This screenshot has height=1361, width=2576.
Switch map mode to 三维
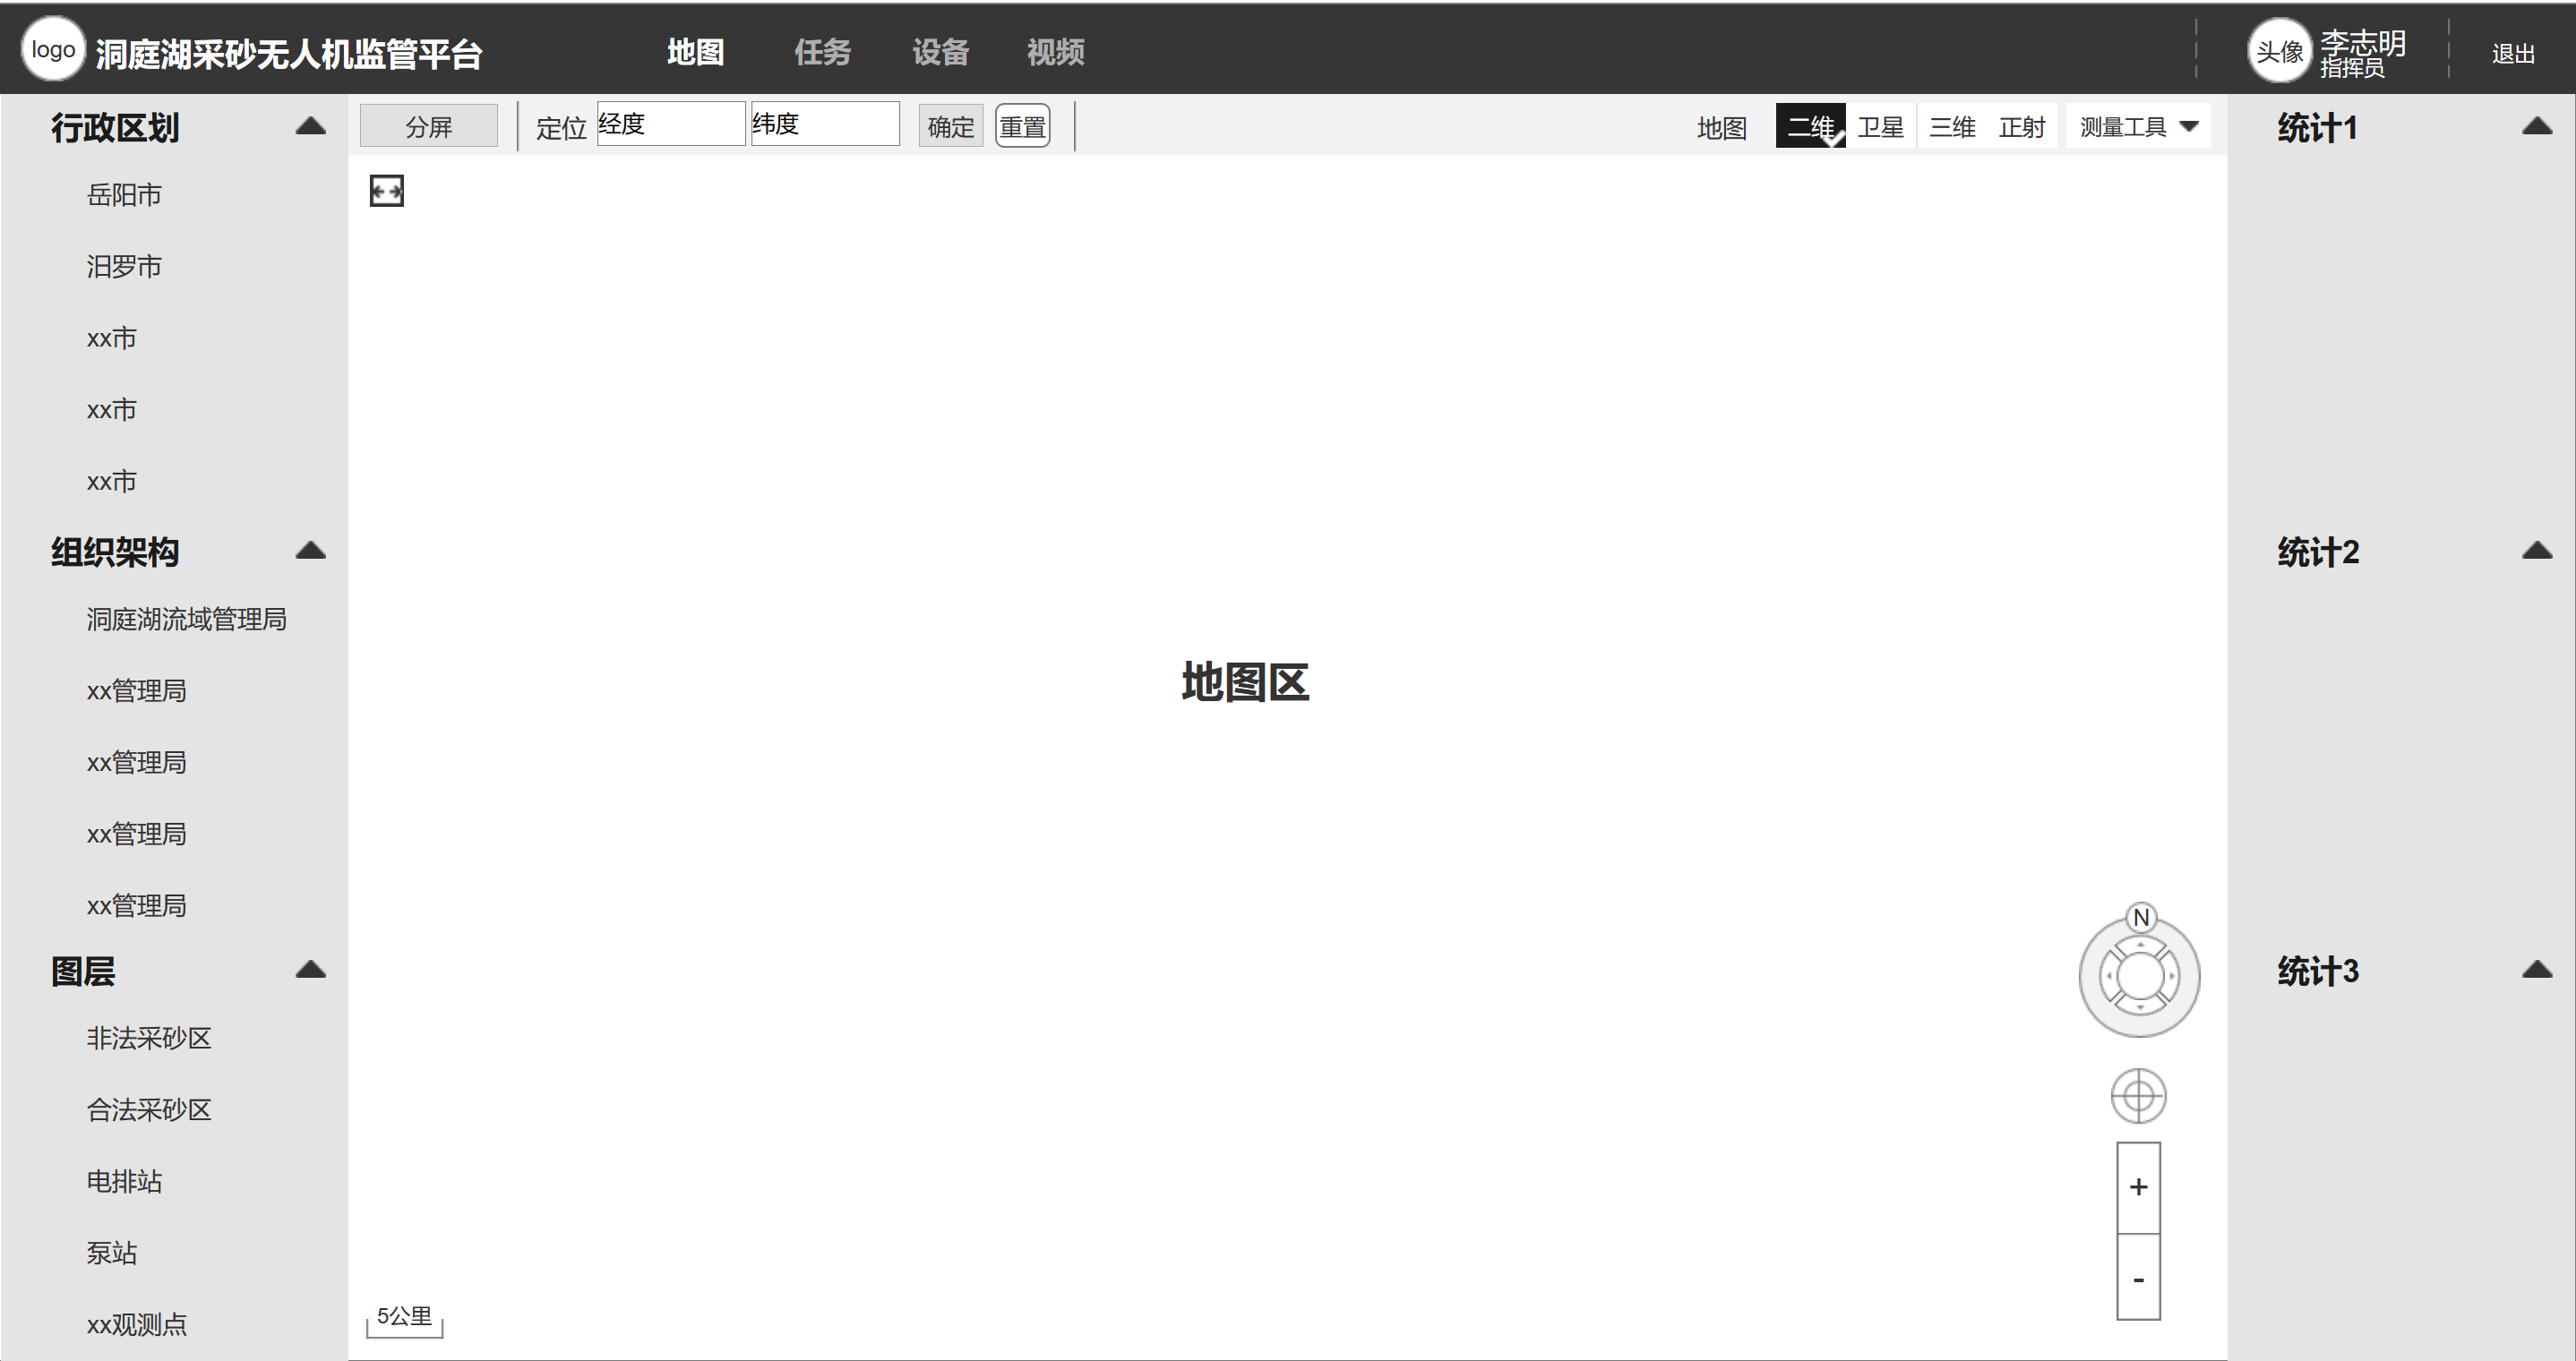[1952, 127]
